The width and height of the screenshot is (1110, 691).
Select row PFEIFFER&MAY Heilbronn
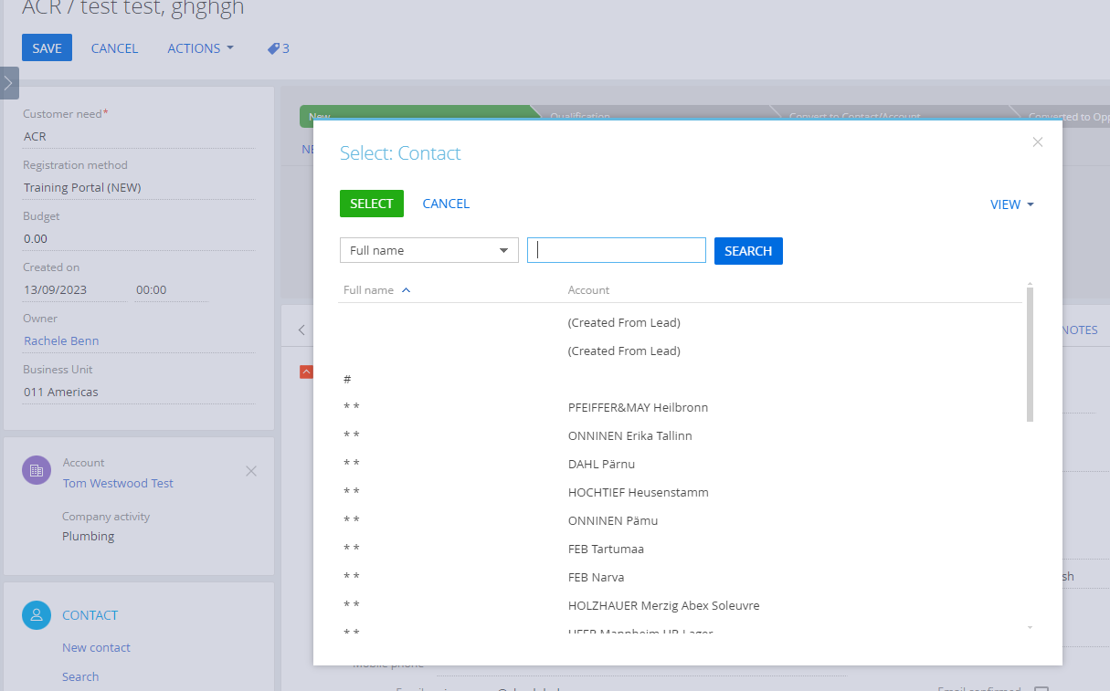(680, 407)
